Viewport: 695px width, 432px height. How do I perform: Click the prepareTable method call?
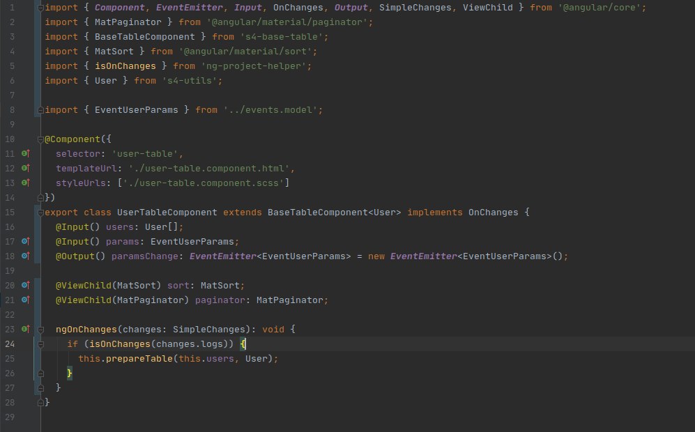pyautogui.click(x=139, y=358)
